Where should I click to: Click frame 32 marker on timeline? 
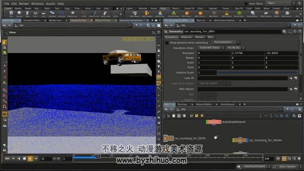[98, 156]
